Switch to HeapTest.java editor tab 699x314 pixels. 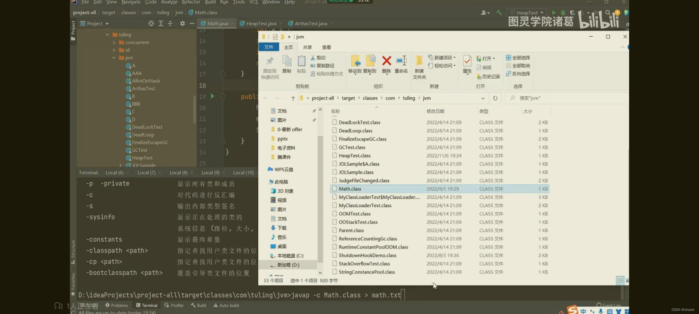click(x=261, y=24)
